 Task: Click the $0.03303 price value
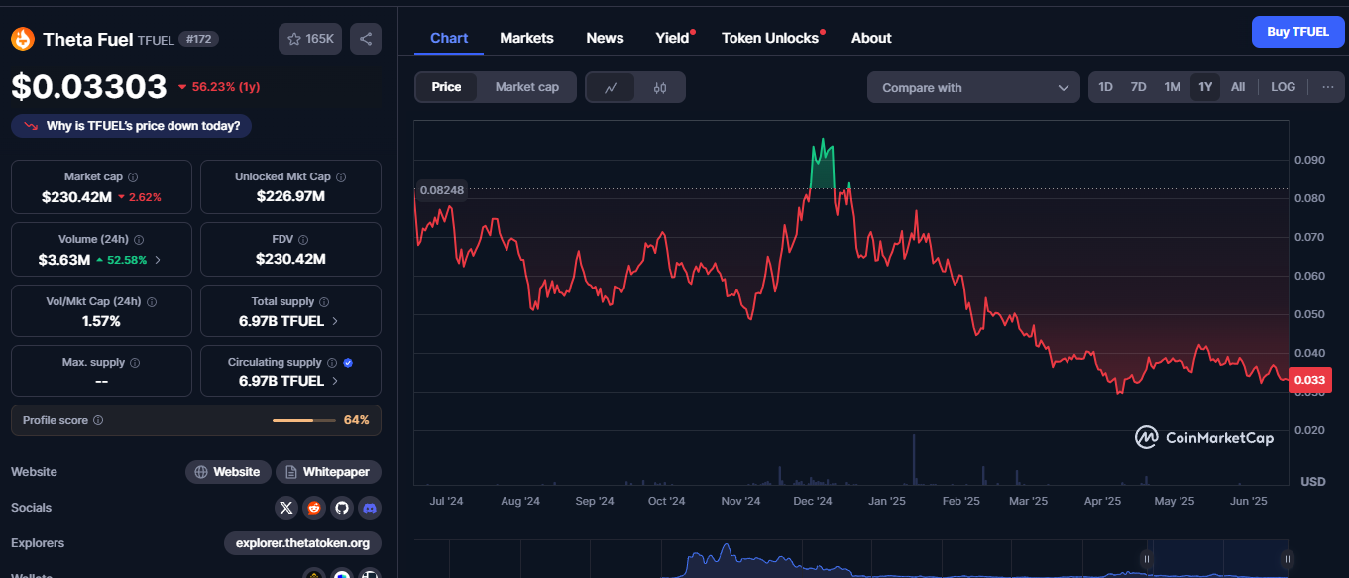click(x=89, y=87)
